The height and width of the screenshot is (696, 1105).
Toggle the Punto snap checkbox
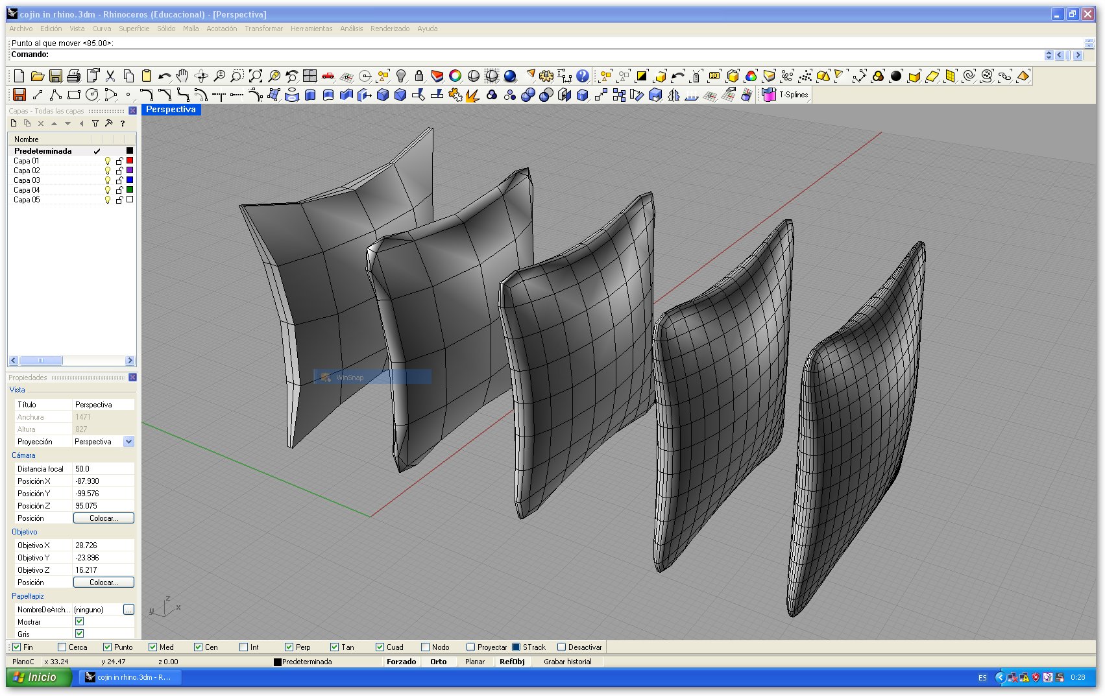(108, 647)
